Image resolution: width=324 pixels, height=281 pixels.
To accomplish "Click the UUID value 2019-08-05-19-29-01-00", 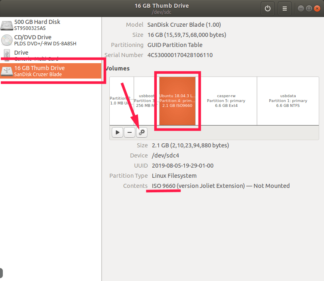I will point(183,166).
